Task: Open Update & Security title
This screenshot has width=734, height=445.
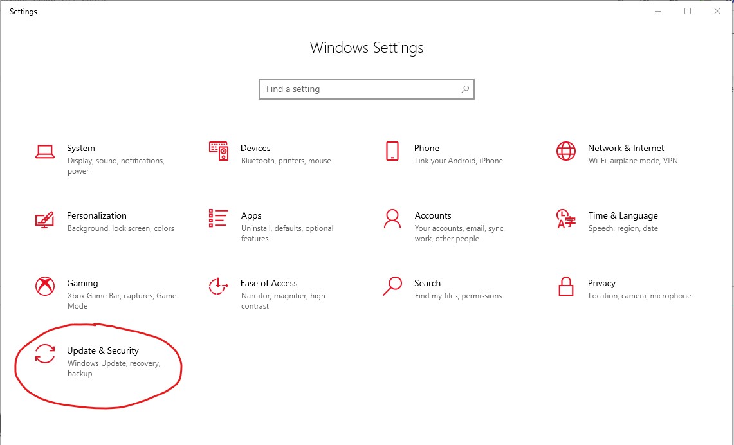Action: click(x=103, y=350)
